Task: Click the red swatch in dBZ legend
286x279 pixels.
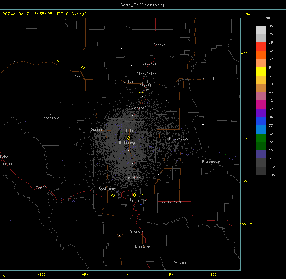Action: 261,46
